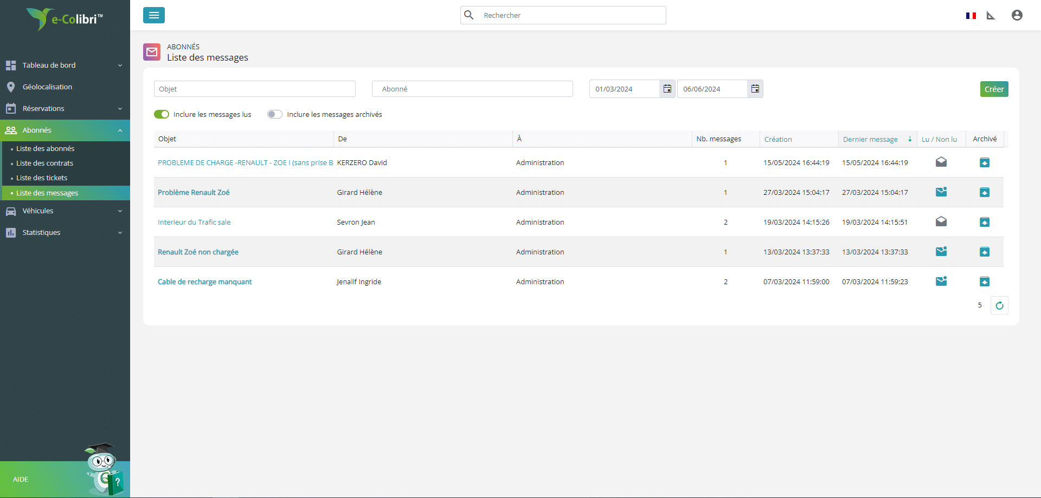This screenshot has height=498, width=1041.
Task: Select Liste des messages menu item
Action: [x=65, y=193]
